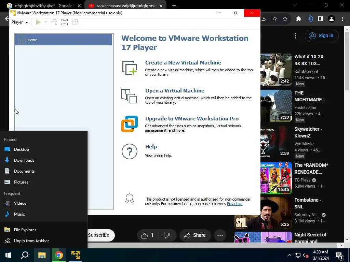The image size is (350, 262).
Task: Open the Help heading link
Action: 151,147
